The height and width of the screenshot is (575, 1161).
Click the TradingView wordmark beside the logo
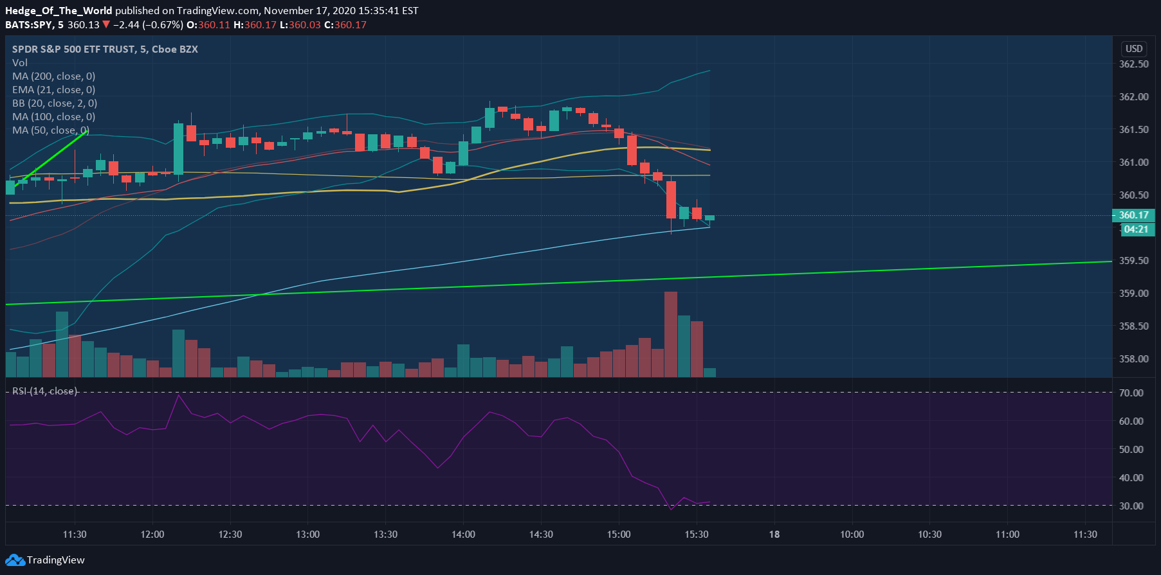click(x=56, y=560)
